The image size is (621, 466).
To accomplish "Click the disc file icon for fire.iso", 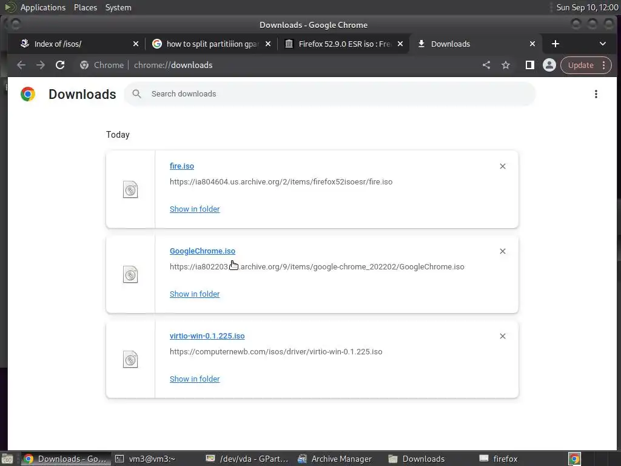I will [130, 190].
